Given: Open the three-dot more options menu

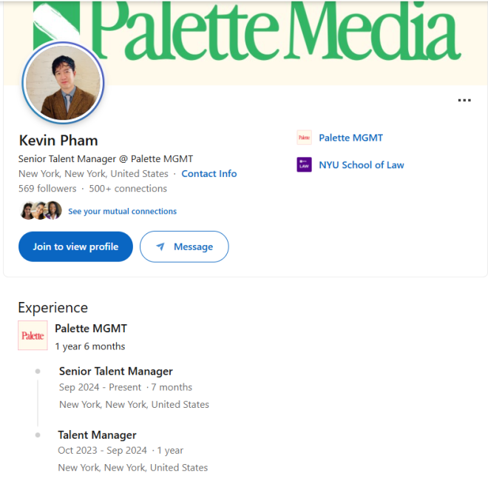Looking at the screenshot, I should (x=464, y=101).
